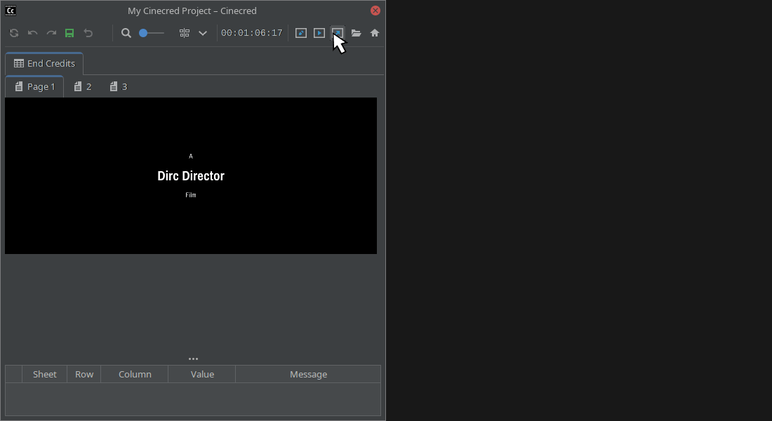Image resolution: width=772 pixels, height=421 pixels.
Task: Browse the project folder icon
Action: [x=356, y=33]
